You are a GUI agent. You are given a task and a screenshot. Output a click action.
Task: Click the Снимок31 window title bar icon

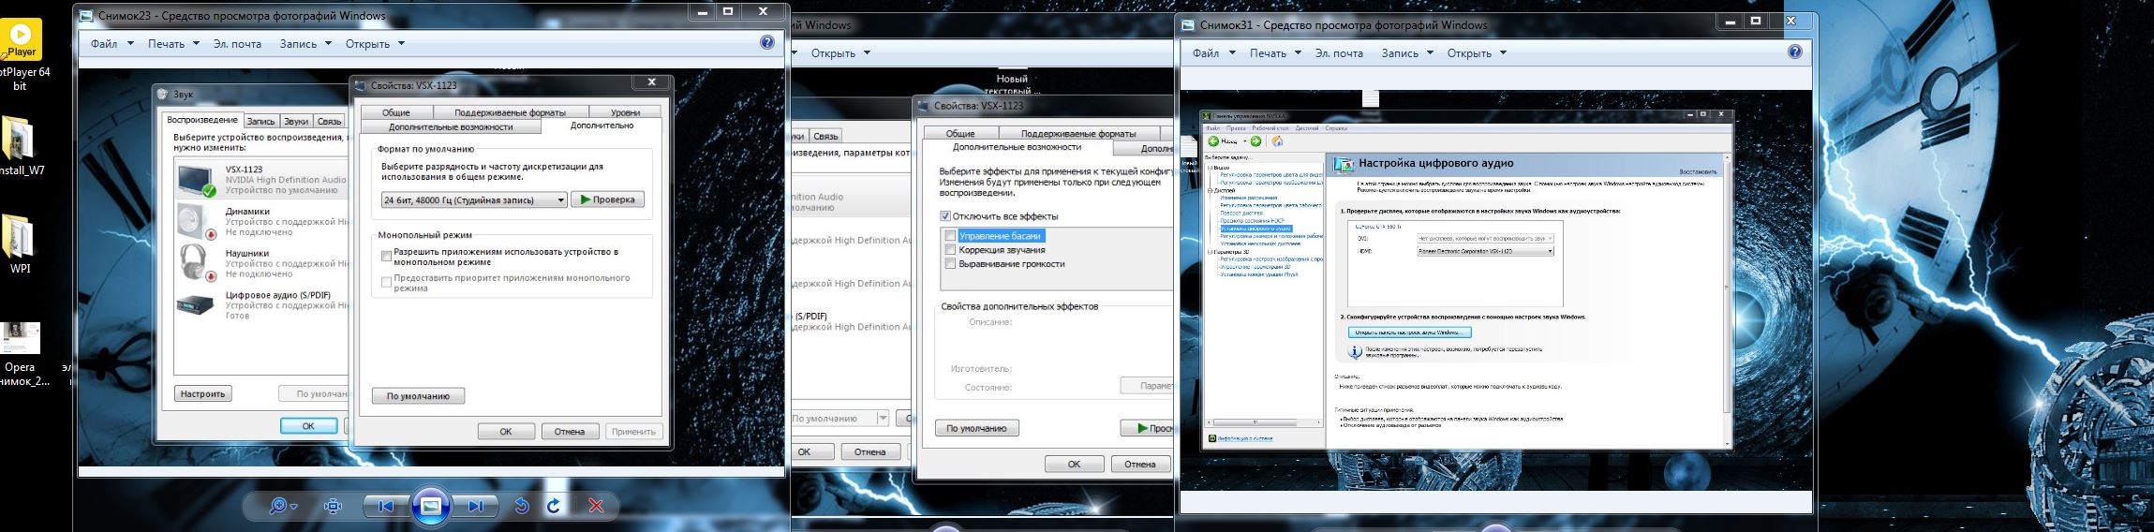(1188, 25)
